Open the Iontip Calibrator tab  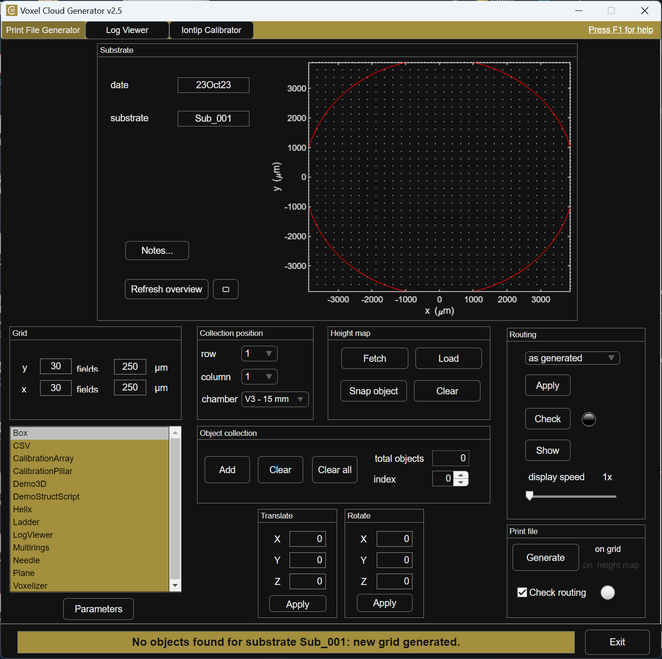coord(211,30)
